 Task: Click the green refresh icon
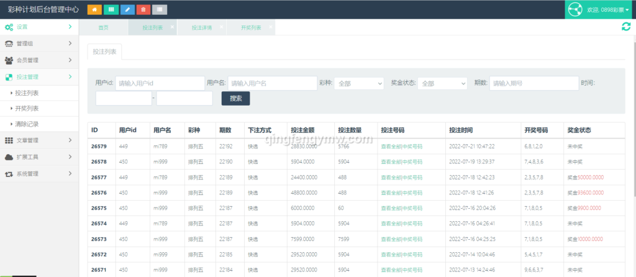(625, 26)
